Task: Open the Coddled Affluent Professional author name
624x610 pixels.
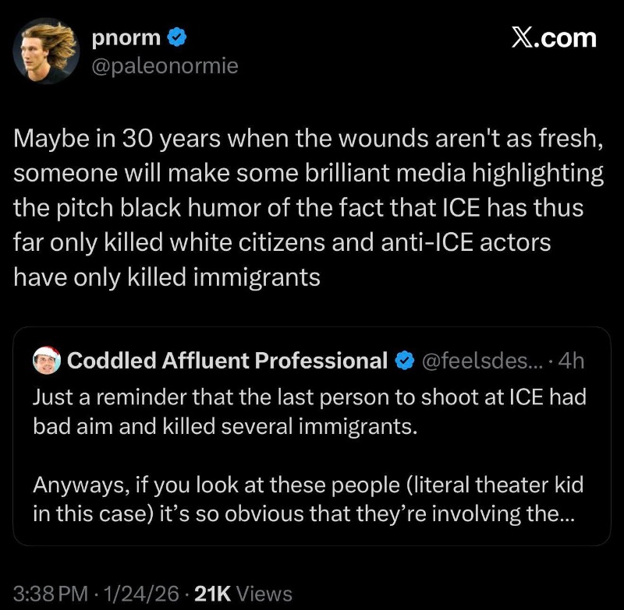Action: tap(227, 361)
